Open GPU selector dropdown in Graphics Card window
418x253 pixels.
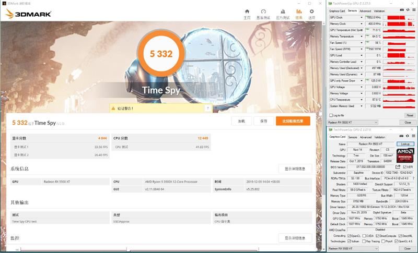[353, 248]
